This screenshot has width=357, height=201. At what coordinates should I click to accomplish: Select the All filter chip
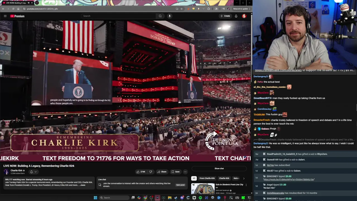click(194, 178)
